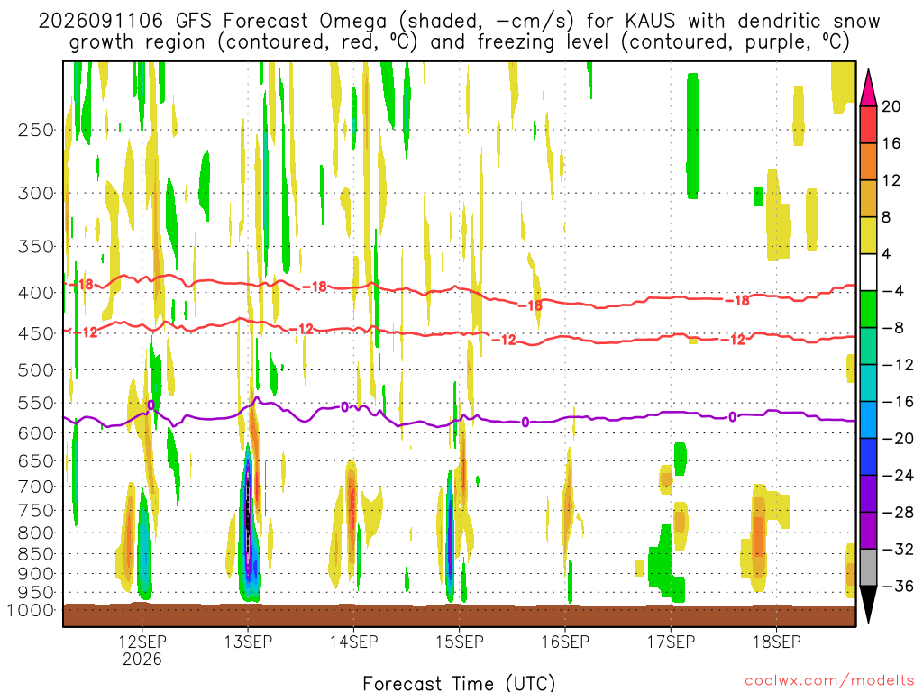Click the orange colorbar segment between 12 and 16
The width and height of the screenshot is (923, 692).
click(x=868, y=162)
